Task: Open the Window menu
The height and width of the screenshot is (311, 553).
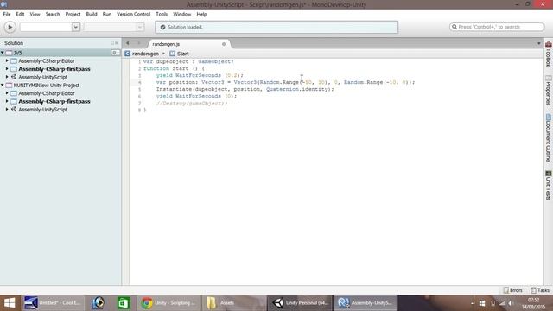Action: 182,14
